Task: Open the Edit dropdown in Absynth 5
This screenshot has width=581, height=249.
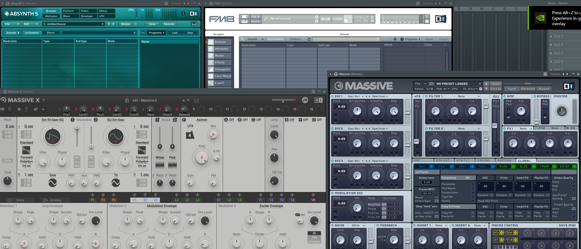Action: 31,24
